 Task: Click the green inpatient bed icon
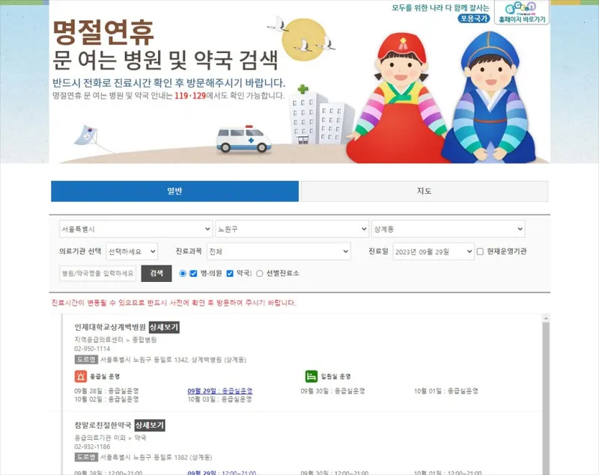point(311,376)
